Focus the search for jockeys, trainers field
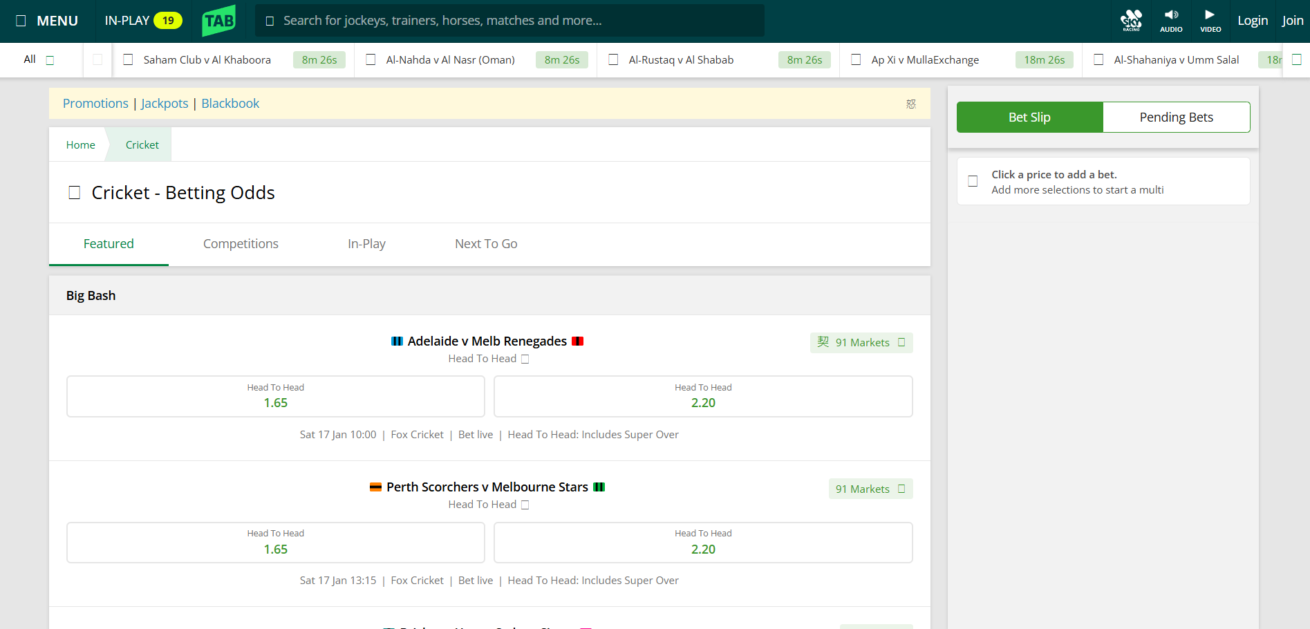Viewport: 1310px width, 629px height. click(x=510, y=21)
